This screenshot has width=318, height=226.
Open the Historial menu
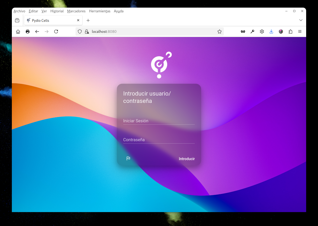click(57, 11)
